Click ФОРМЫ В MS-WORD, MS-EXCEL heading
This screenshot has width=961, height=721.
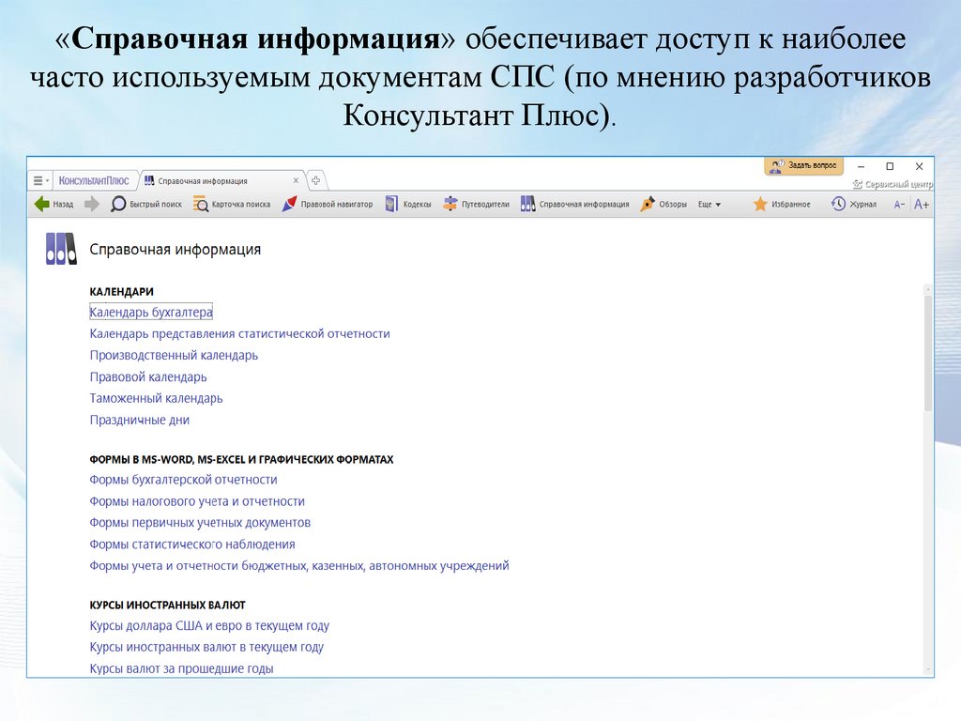(241, 459)
